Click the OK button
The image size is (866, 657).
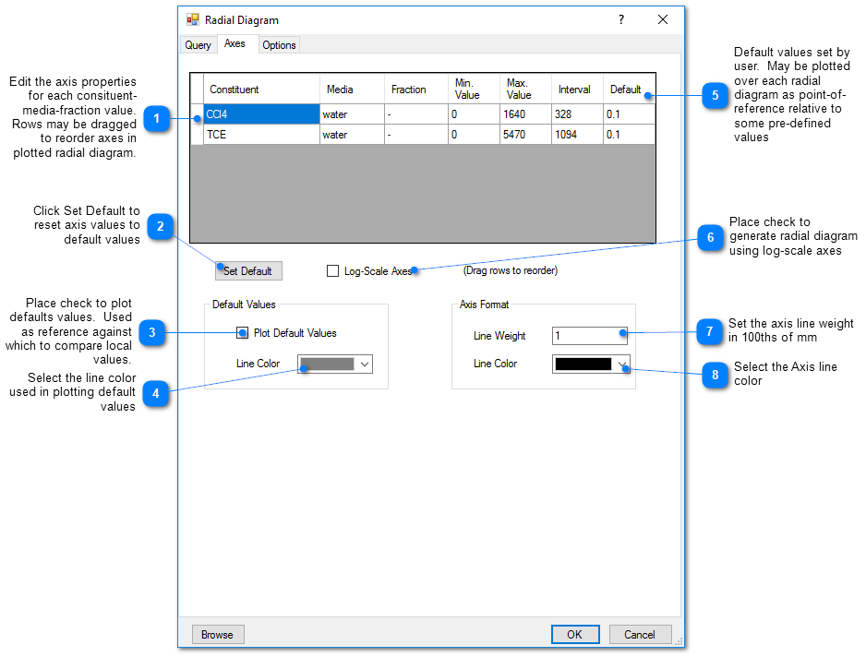click(574, 635)
